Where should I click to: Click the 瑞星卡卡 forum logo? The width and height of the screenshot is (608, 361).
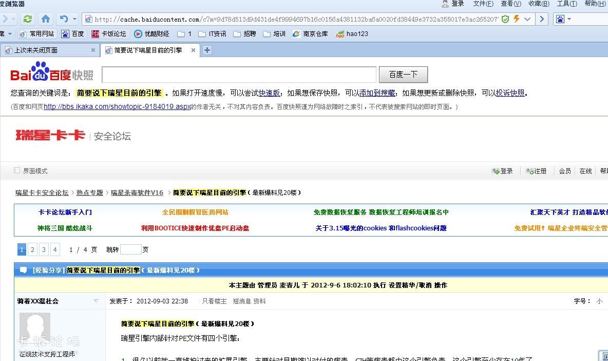click(50, 135)
